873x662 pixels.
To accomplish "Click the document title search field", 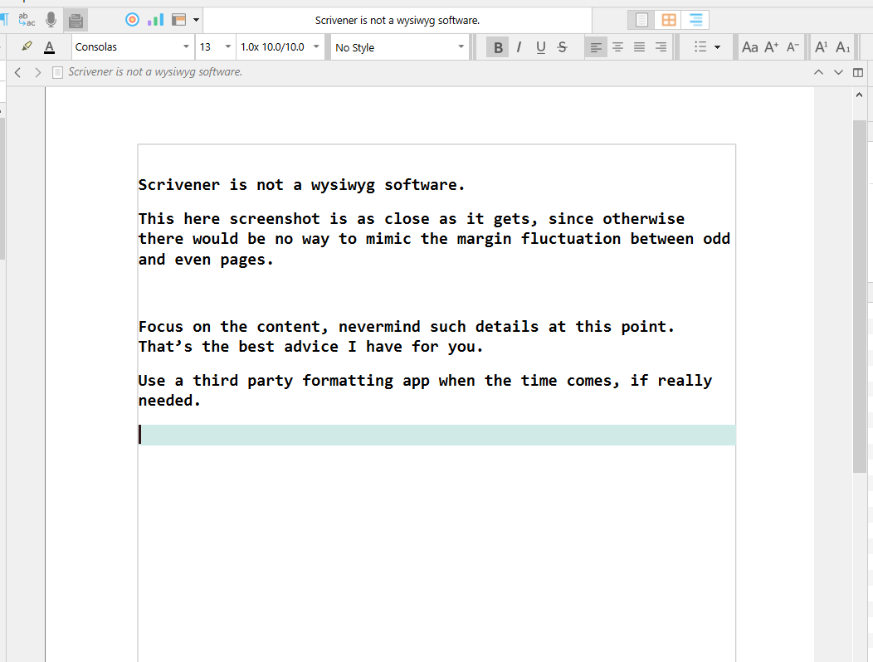I will (x=397, y=21).
